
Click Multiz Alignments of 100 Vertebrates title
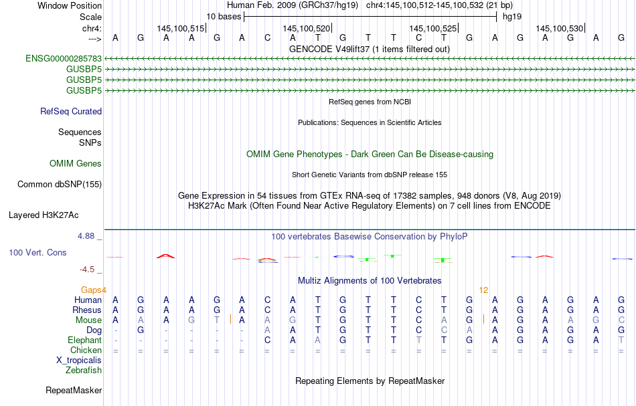coord(370,281)
